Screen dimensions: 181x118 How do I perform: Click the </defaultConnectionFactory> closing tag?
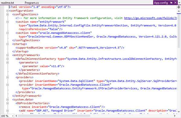tap(37, 73)
